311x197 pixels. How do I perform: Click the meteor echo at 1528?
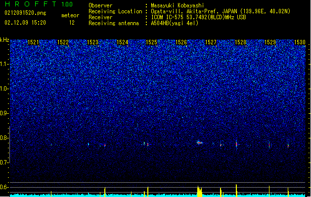(236, 144)
